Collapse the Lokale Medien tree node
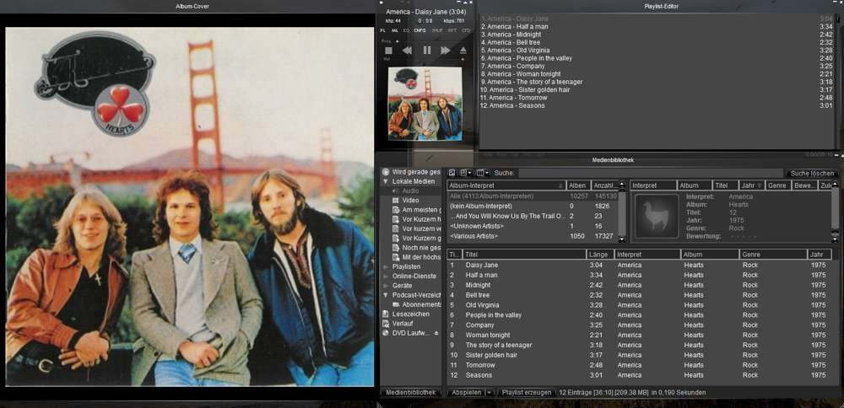This screenshot has width=844, height=408. (x=386, y=181)
